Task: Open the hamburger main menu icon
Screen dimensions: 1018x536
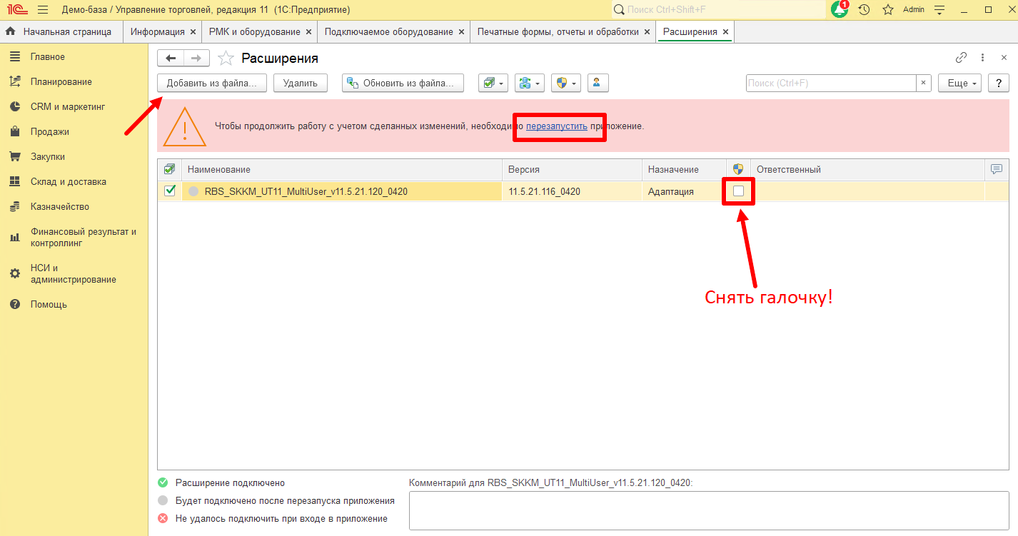Action: point(43,10)
